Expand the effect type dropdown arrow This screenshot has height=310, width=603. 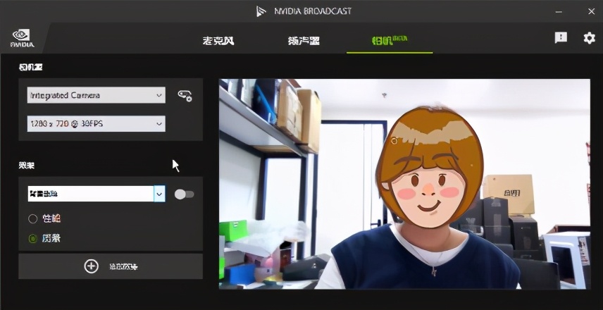159,194
